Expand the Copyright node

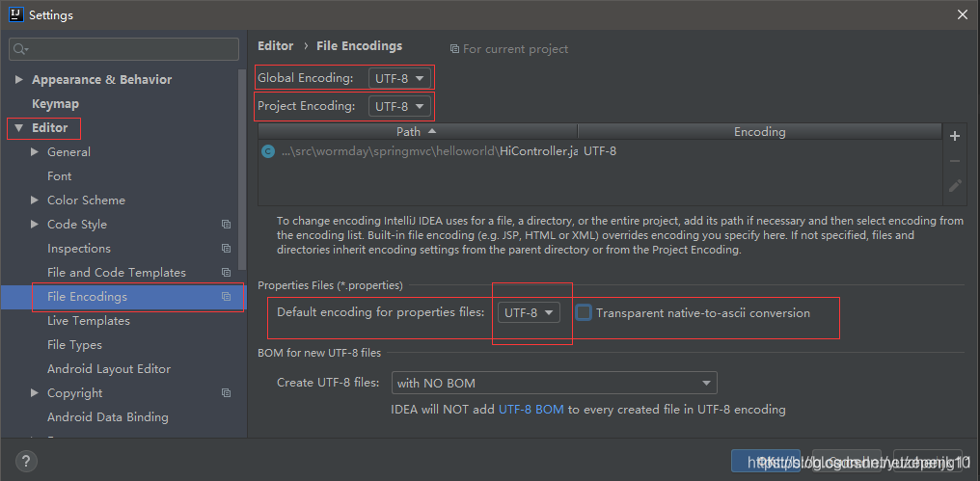(x=35, y=393)
